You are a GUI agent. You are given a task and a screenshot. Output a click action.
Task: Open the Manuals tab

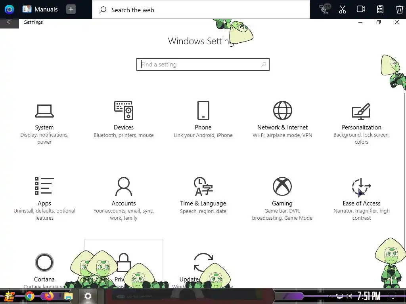(x=40, y=9)
